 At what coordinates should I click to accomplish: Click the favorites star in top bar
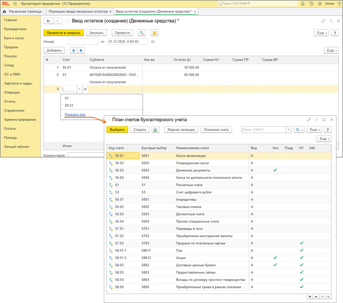[320, 4]
